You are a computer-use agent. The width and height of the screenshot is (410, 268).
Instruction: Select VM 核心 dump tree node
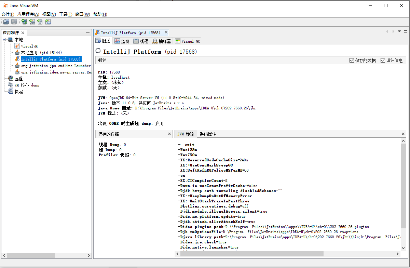click(x=27, y=85)
